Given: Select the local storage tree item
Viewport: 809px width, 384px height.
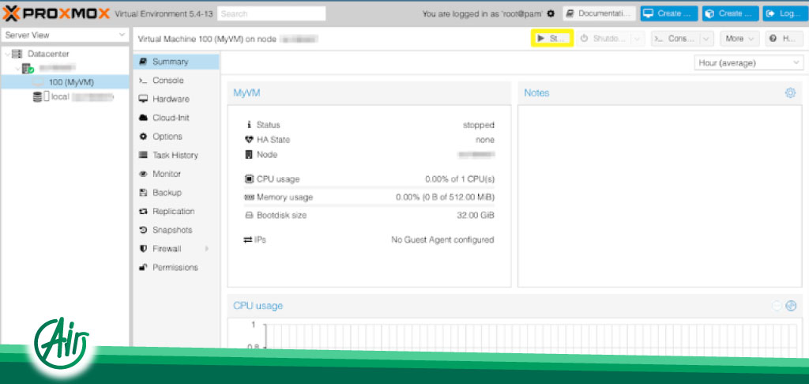Looking at the screenshot, I should (65, 96).
